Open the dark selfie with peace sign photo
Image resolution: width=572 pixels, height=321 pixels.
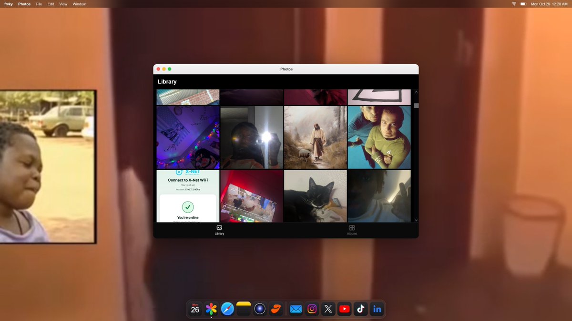[x=379, y=196]
